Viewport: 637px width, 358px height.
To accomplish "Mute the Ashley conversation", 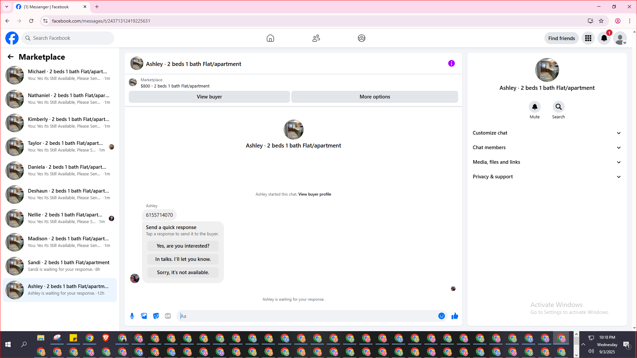I will tap(535, 107).
